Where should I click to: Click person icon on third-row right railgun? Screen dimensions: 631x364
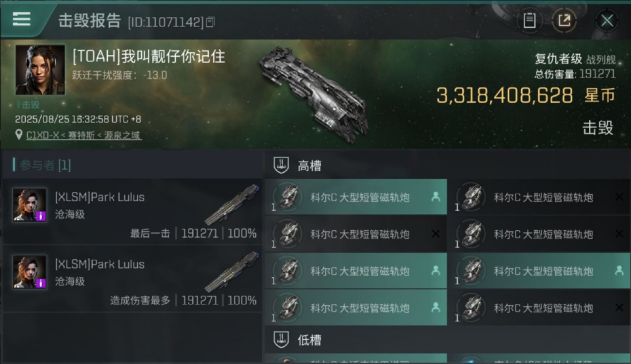[619, 270]
